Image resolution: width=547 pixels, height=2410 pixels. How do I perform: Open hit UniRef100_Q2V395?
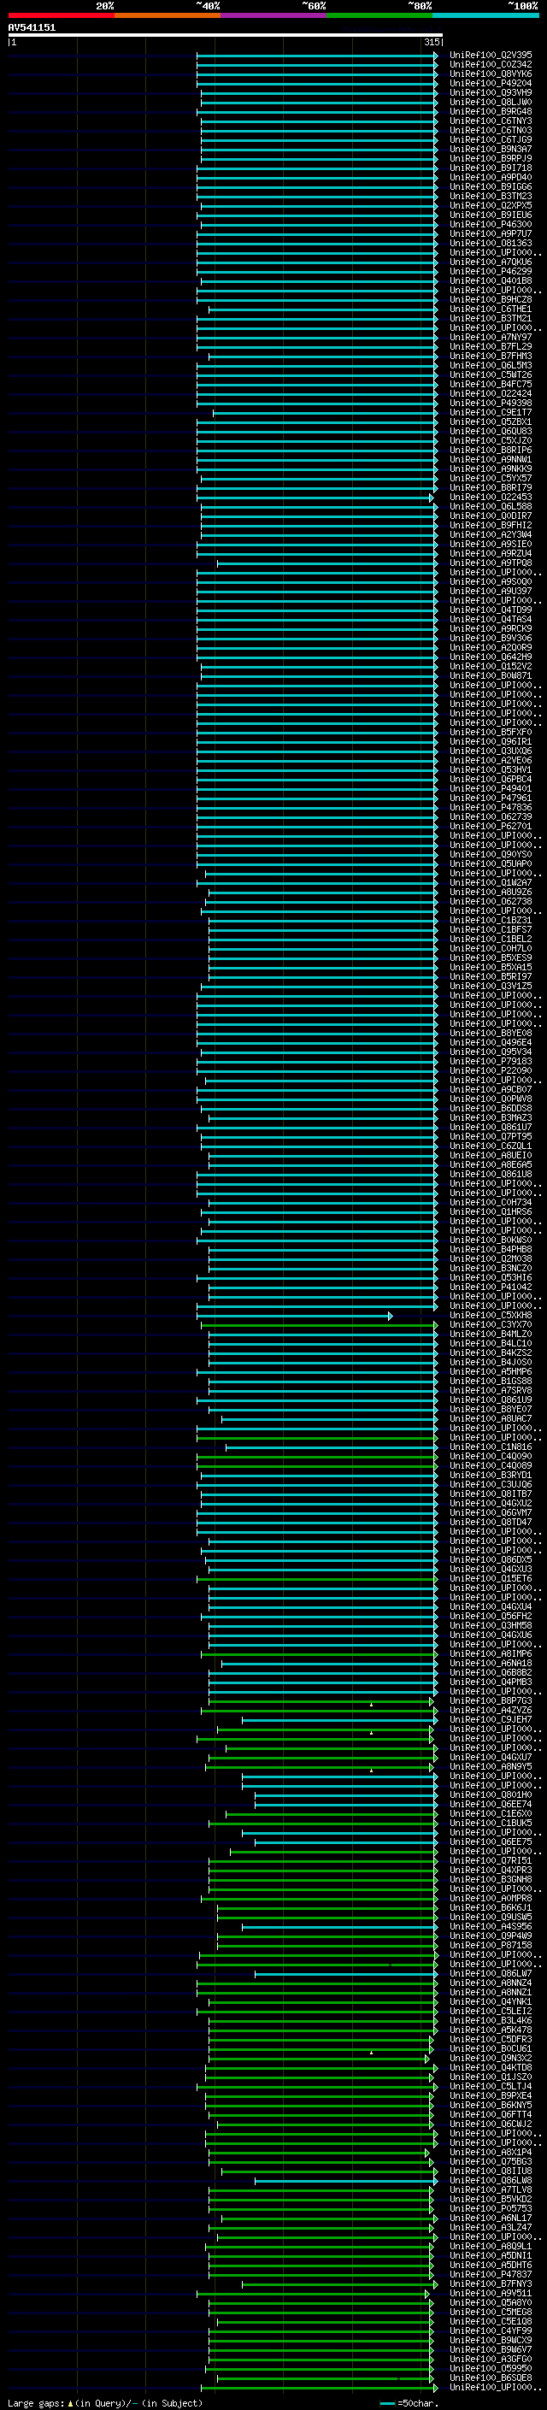coord(491,56)
